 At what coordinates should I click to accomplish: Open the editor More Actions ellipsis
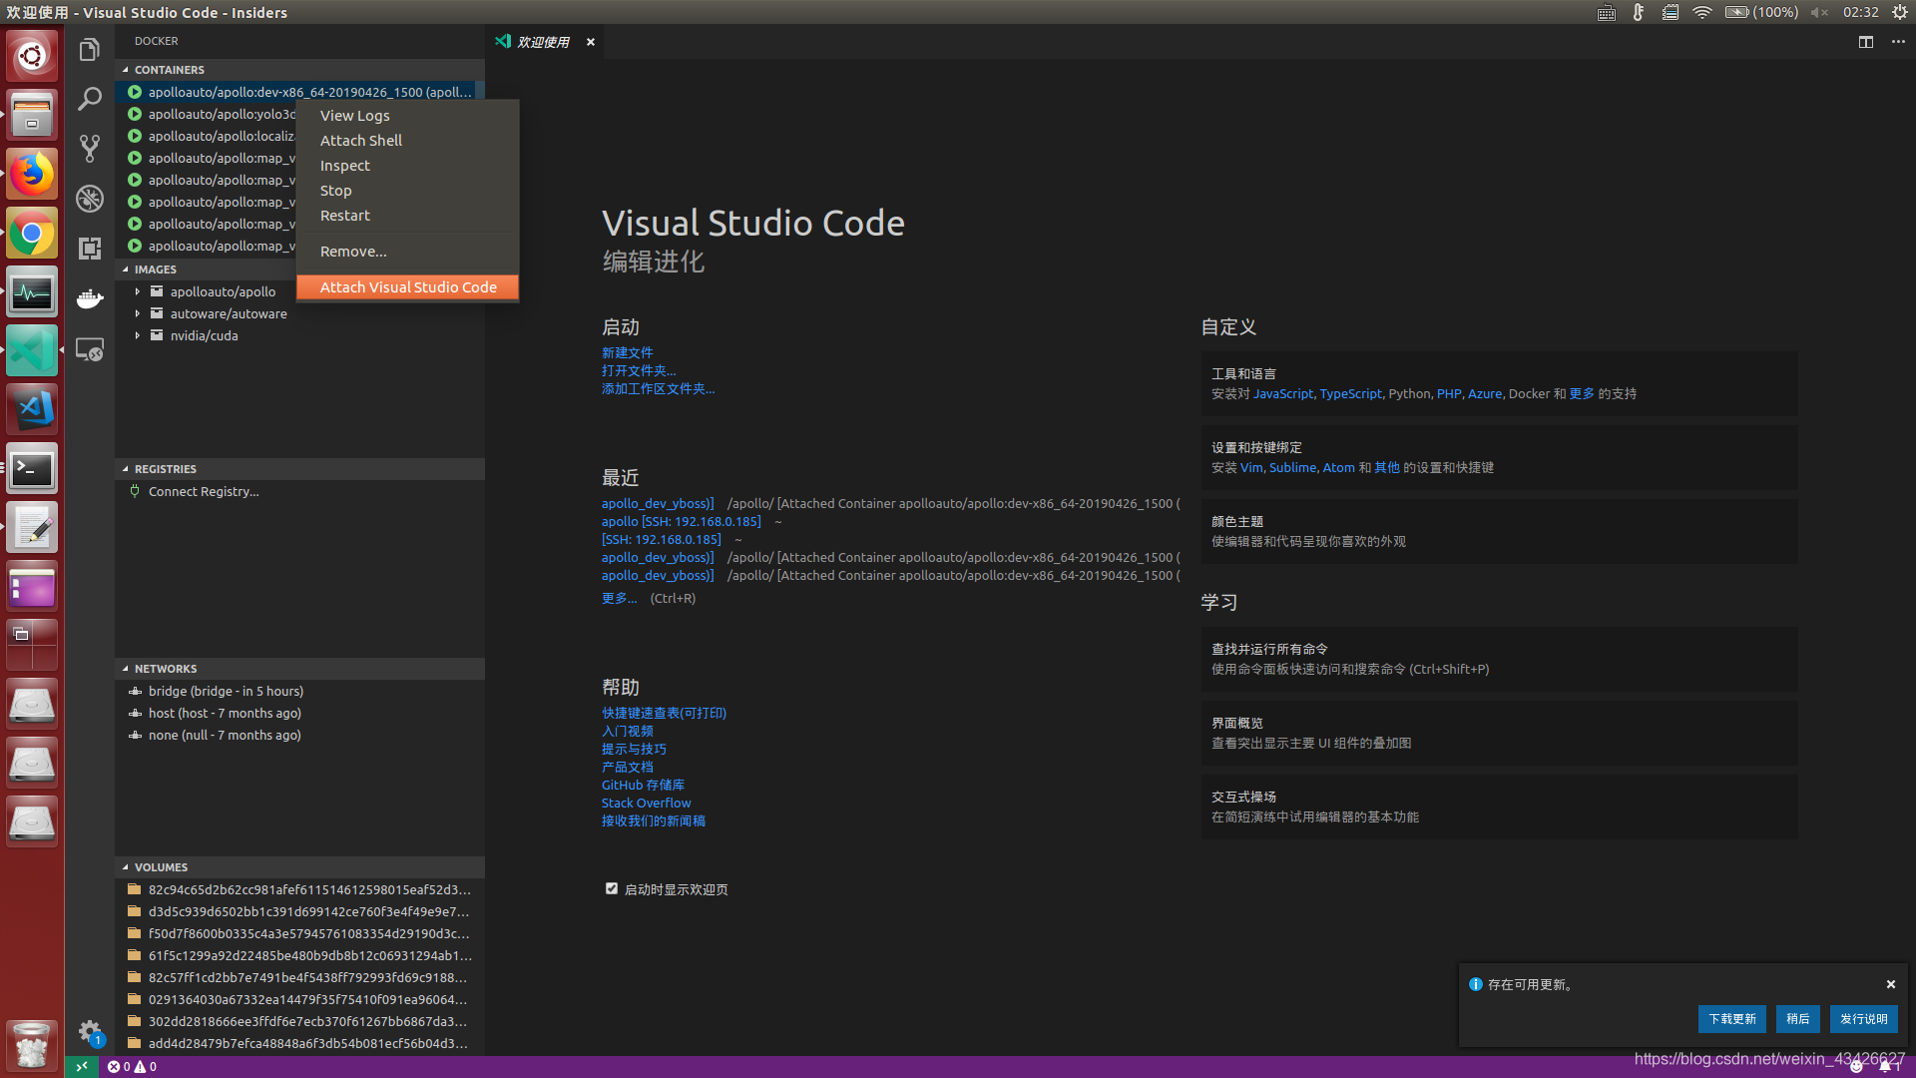pyautogui.click(x=1898, y=42)
